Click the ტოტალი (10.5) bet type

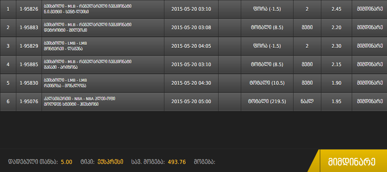267,83
